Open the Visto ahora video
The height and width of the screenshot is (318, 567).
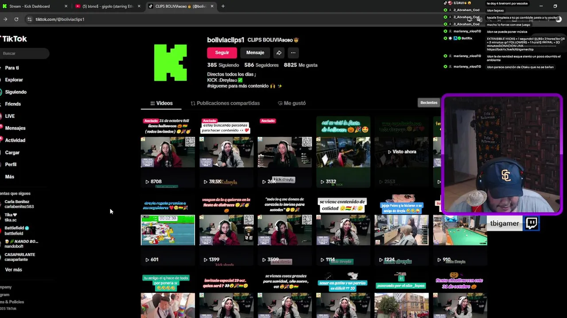[x=401, y=152]
